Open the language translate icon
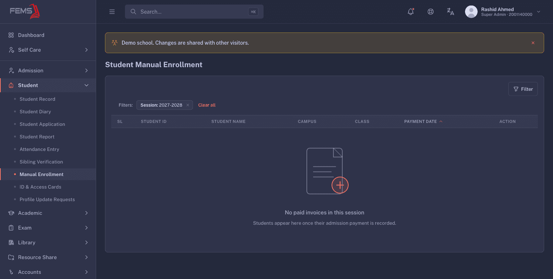Image resolution: width=553 pixels, height=279 pixels. click(x=451, y=12)
